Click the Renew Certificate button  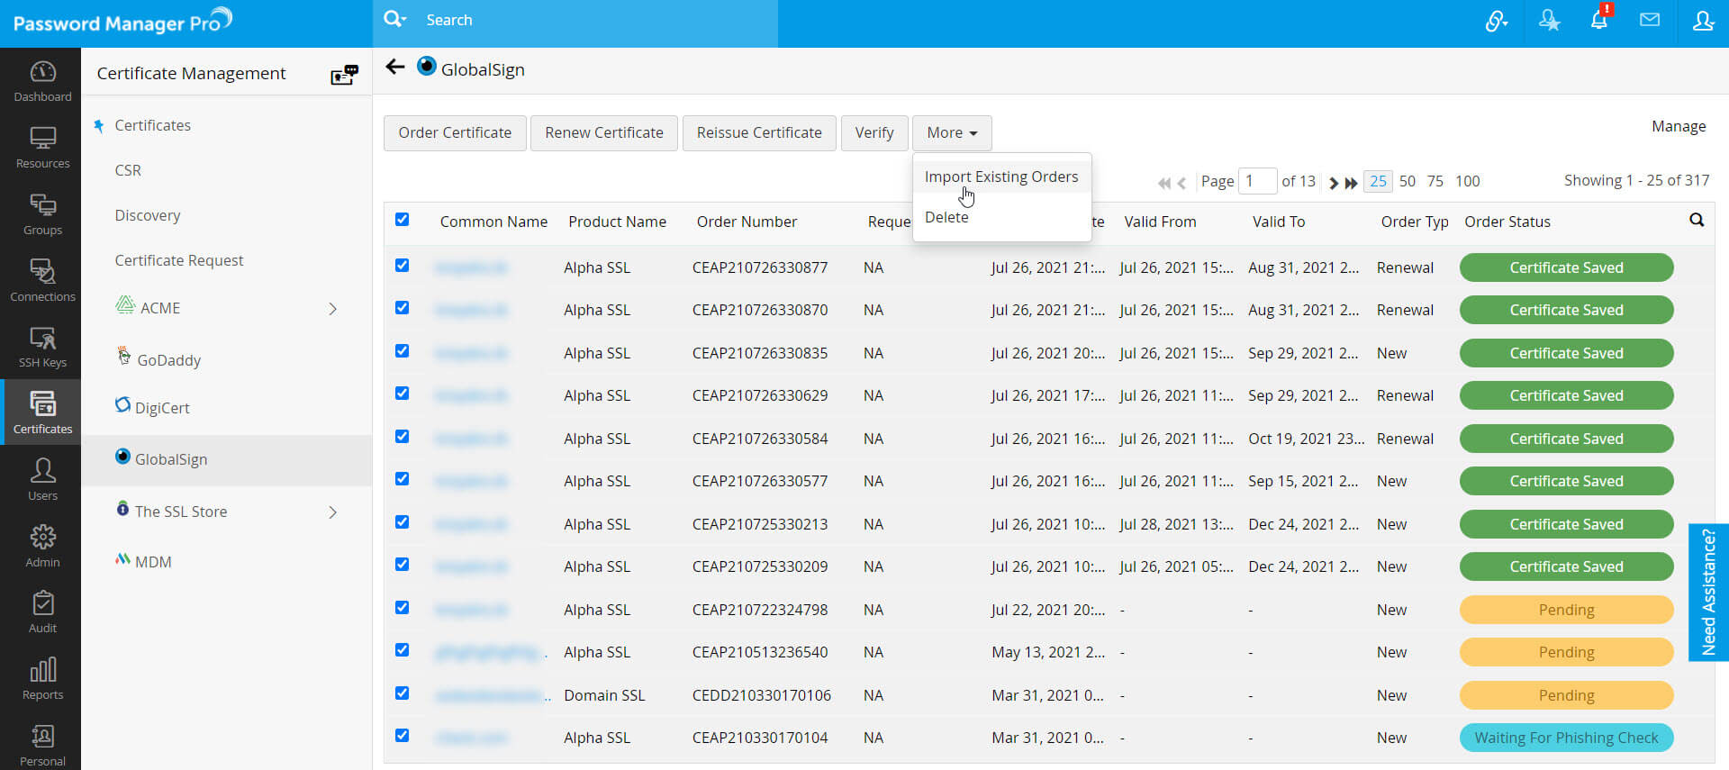(x=603, y=133)
